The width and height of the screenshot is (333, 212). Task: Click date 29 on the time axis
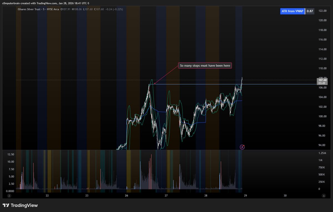click(x=246, y=196)
